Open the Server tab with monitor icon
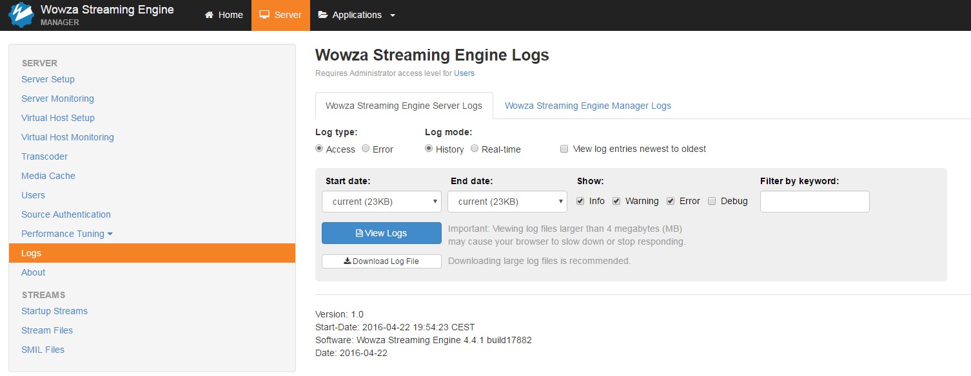971x376 pixels. click(280, 15)
